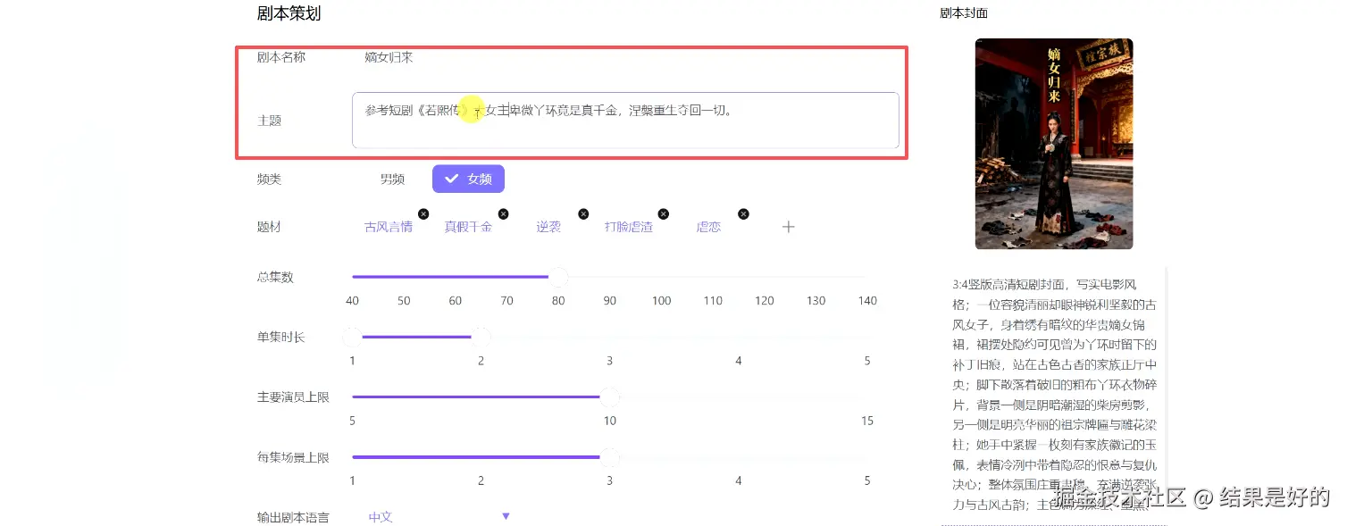The image size is (1347, 526).
Task: Remove the 古风言情 genre tag
Action: [423, 214]
